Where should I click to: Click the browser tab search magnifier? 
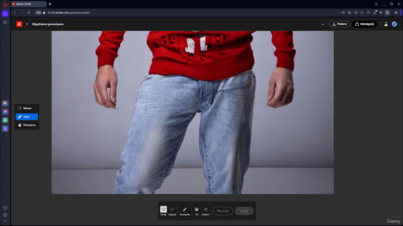coord(376,4)
